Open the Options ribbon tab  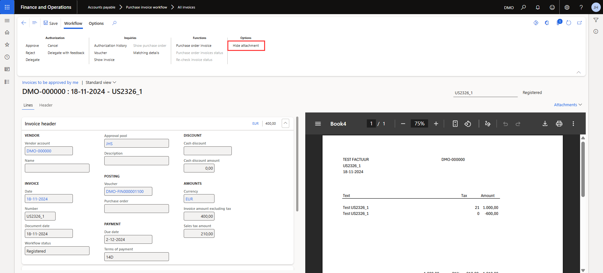(96, 24)
